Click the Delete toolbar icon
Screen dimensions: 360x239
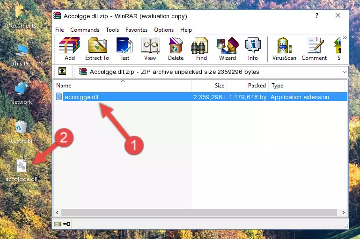(176, 49)
